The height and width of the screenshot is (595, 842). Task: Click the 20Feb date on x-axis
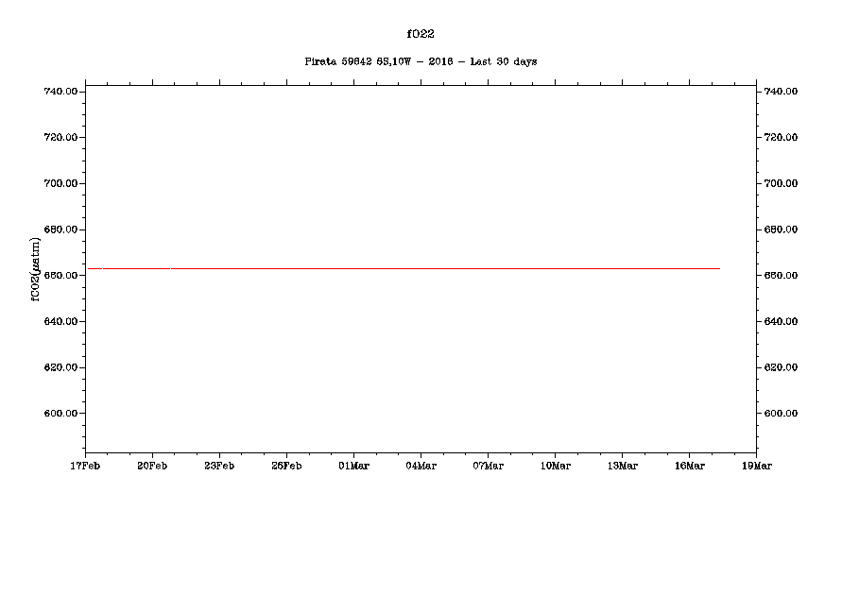(x=152, y=466)
